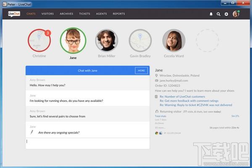Switch to Gavin Bradley's chat
The height and width of the screenshot is (168, 252).
pos(140,40)
